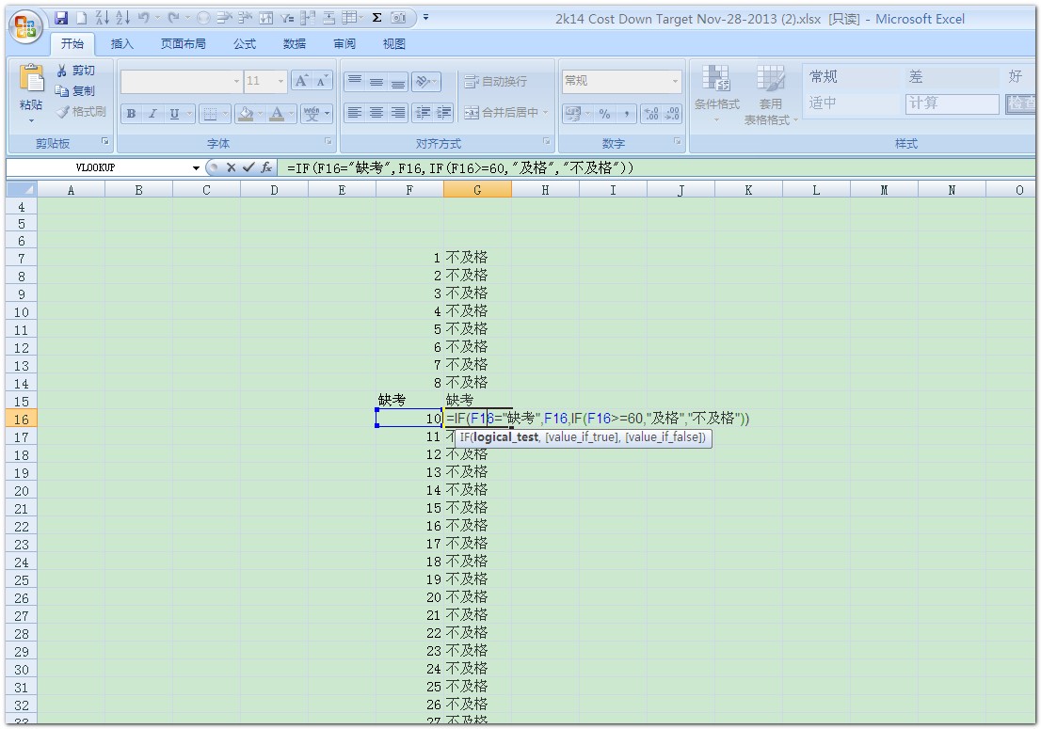Viewport: 1041px width, 729px height.
Task: Toggle Top Align for cells
Action: tap(355, 81)
